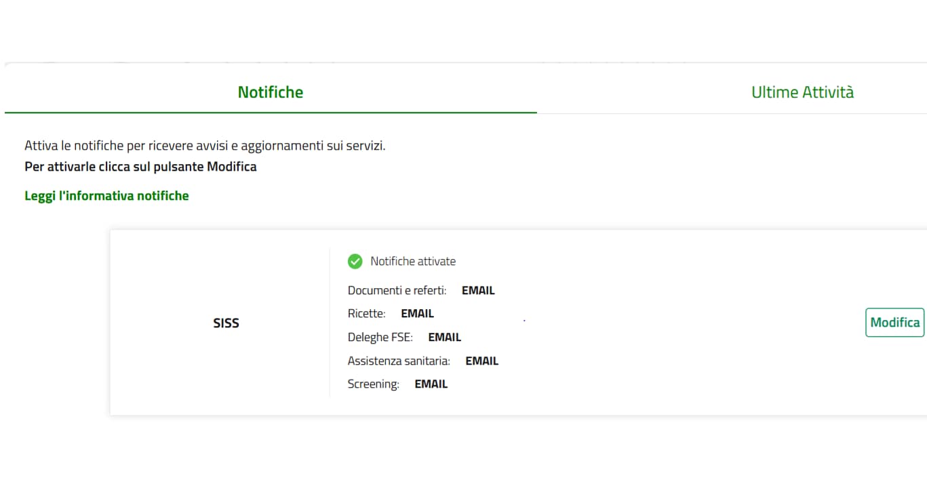Click the SISS service label
Screen dimensions: 927x484
point(226,323)
